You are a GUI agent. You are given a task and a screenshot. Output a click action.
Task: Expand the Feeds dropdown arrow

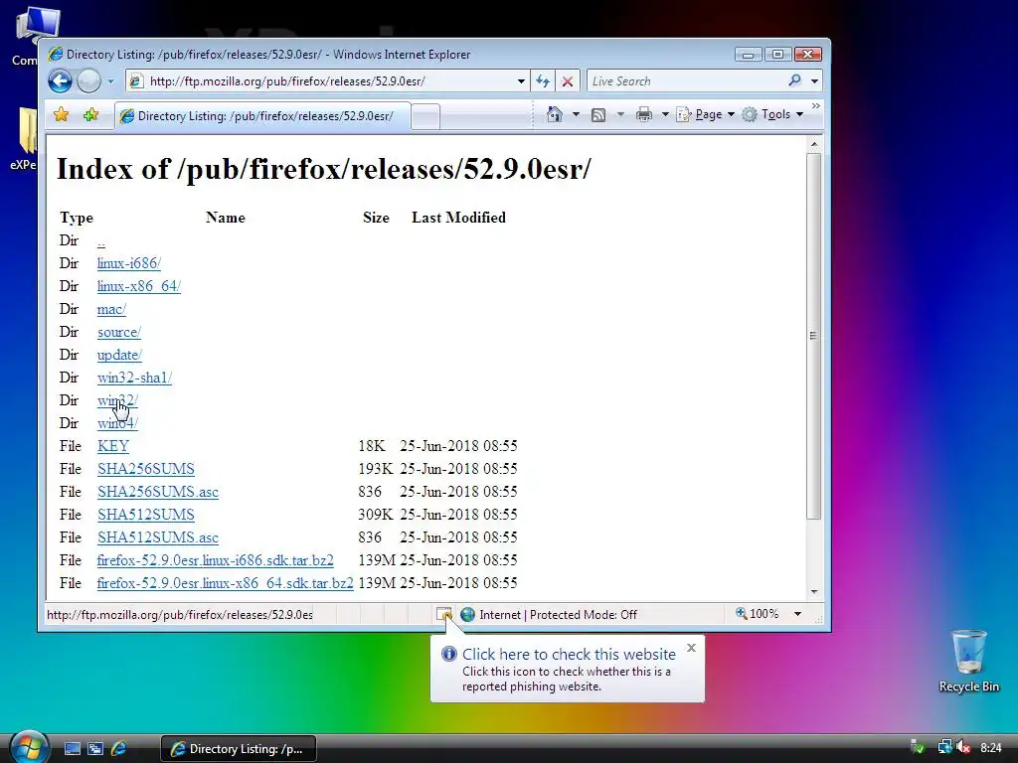coord(620,115)
